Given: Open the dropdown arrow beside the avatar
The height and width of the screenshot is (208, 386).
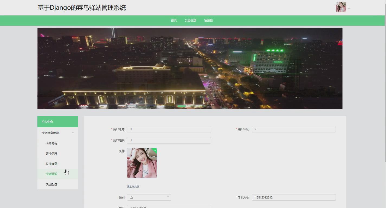Looking at the screenshot, I should tap(349, 8).
